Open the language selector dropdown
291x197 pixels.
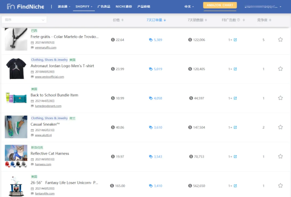[x=189, y=7]
